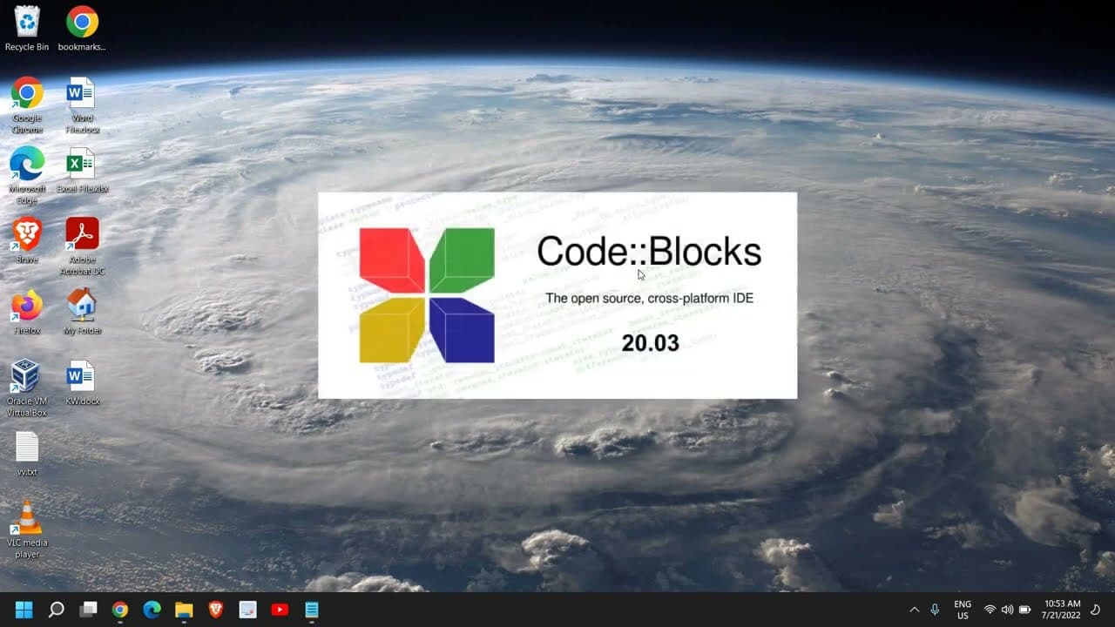Select the My Folder desktop icon
Screen dimensions: 1115x627
coord(82,313)
